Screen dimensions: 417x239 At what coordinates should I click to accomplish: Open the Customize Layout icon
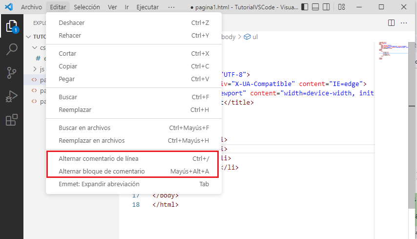pyautogui.click(x=341, y=7)
